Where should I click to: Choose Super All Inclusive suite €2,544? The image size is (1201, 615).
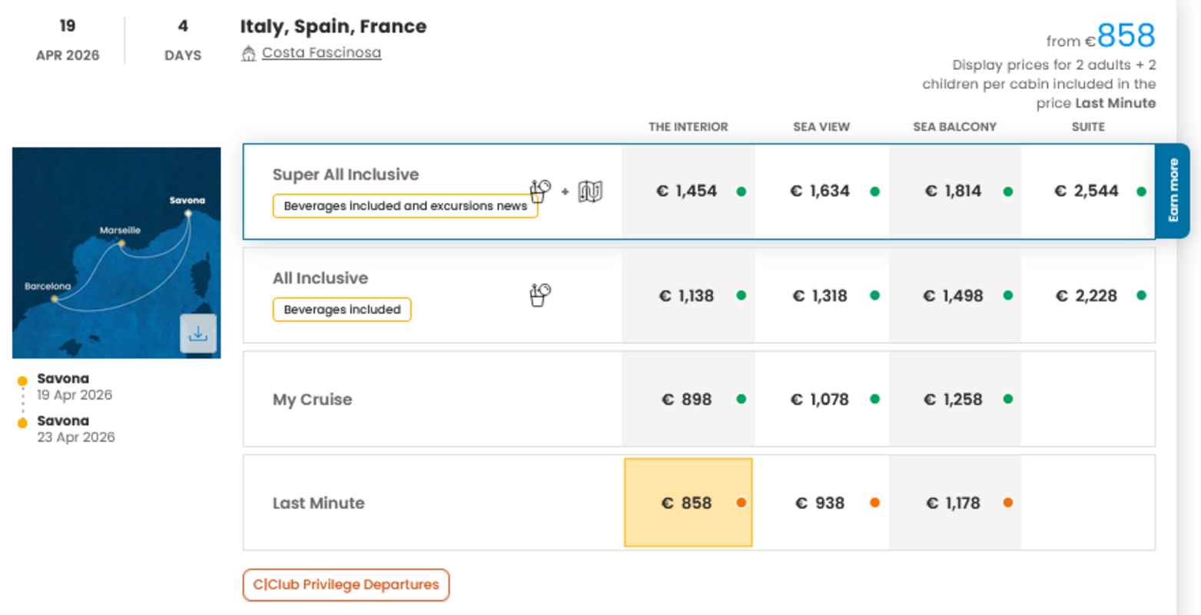pos(1087,191)
